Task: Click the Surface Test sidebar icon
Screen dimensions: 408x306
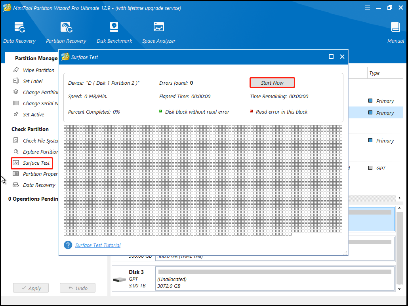Action: point(16,163)
